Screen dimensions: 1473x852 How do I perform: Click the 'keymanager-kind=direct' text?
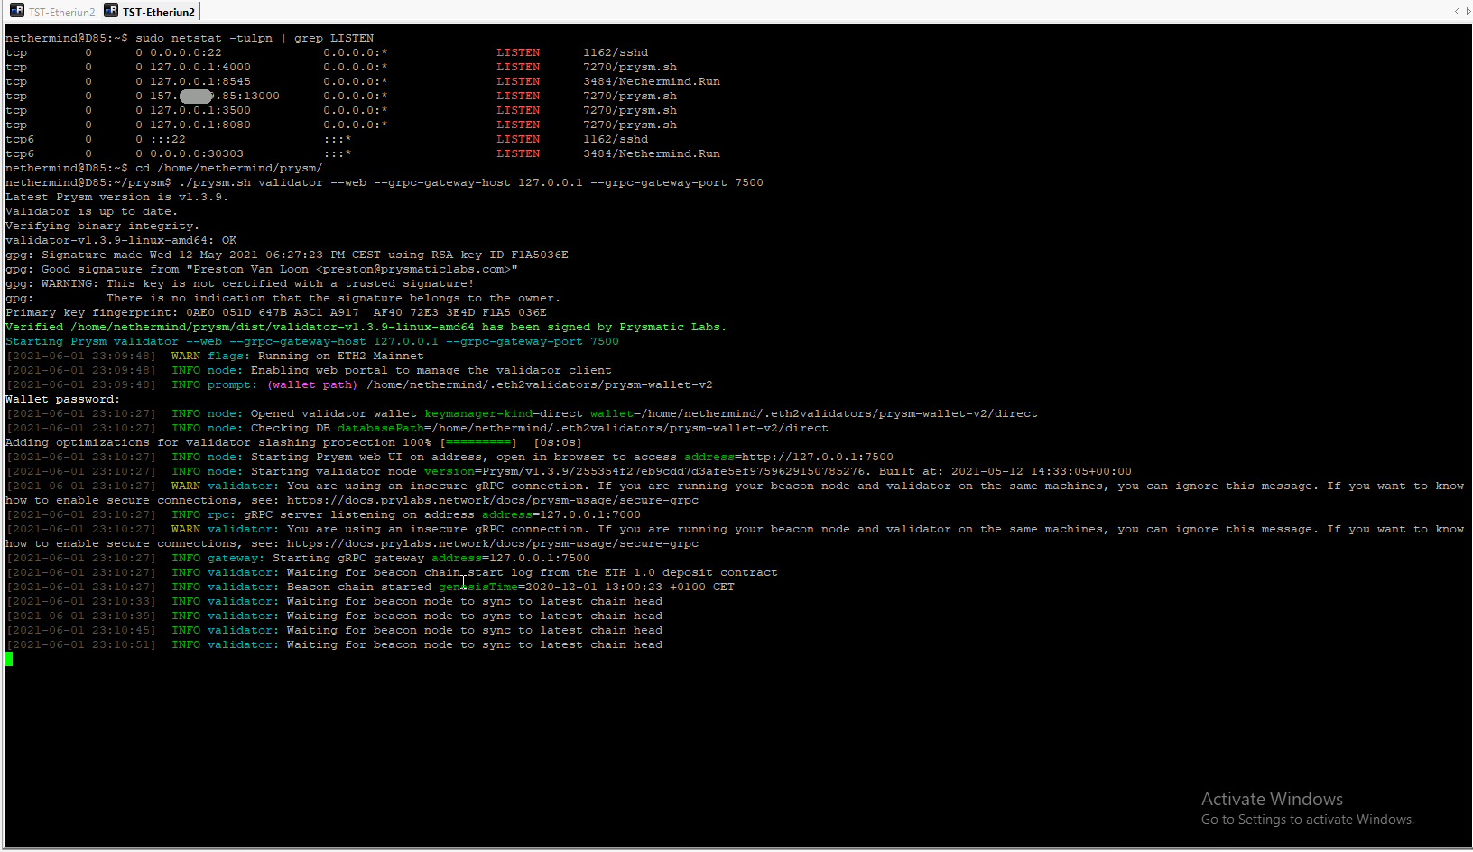tap(504, 413)
